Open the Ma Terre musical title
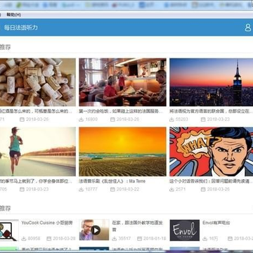The height and width of the screenshot is (253, 253). tap(112, 181)
